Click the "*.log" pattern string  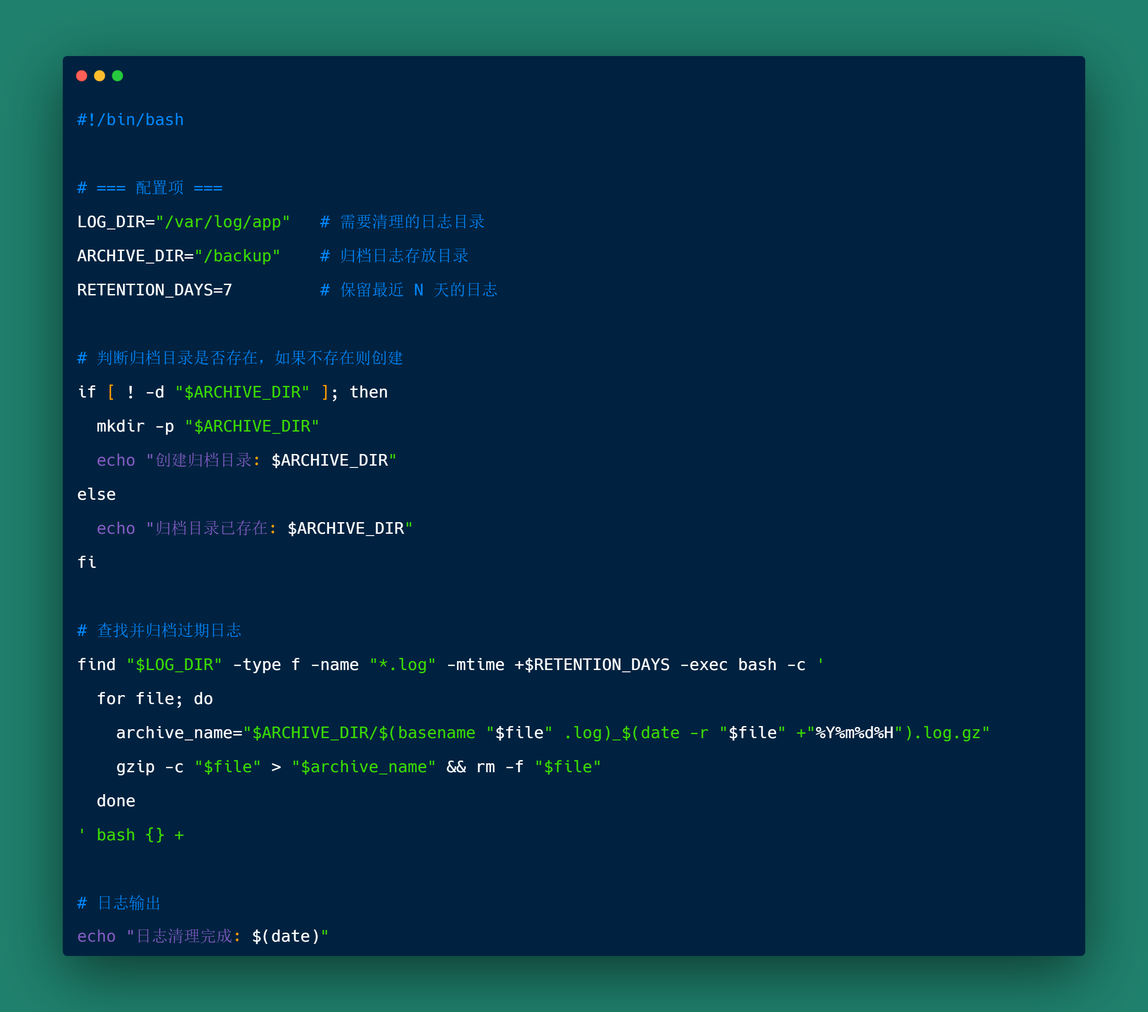coord(402,665)
